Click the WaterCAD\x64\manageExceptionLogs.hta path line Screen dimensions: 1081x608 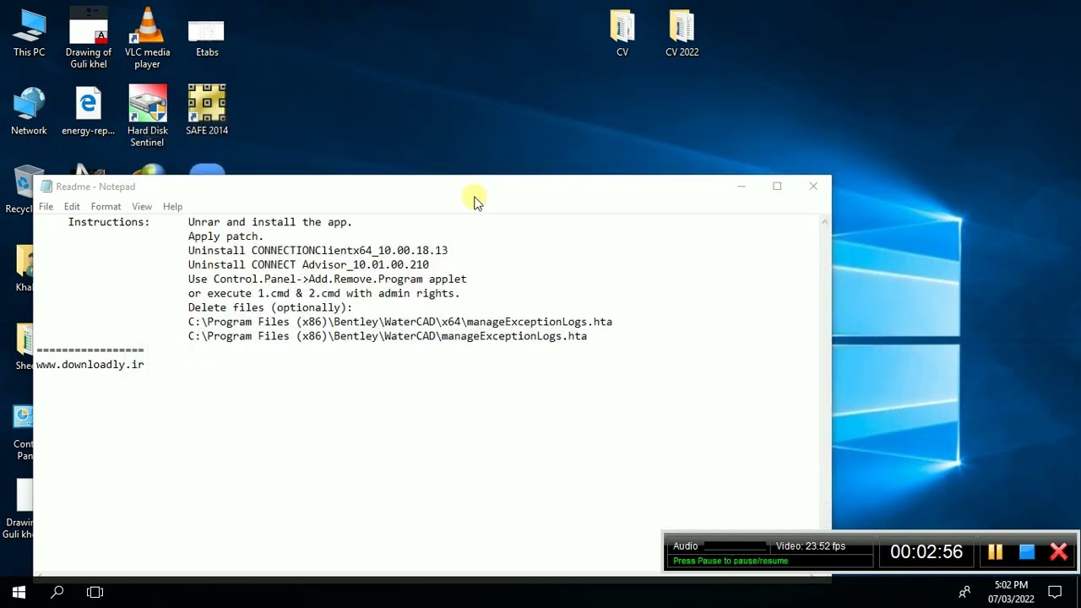[400, 323]
